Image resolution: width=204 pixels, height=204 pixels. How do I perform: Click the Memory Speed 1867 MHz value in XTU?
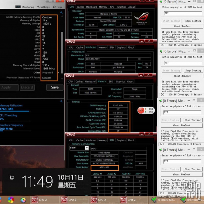48,69
